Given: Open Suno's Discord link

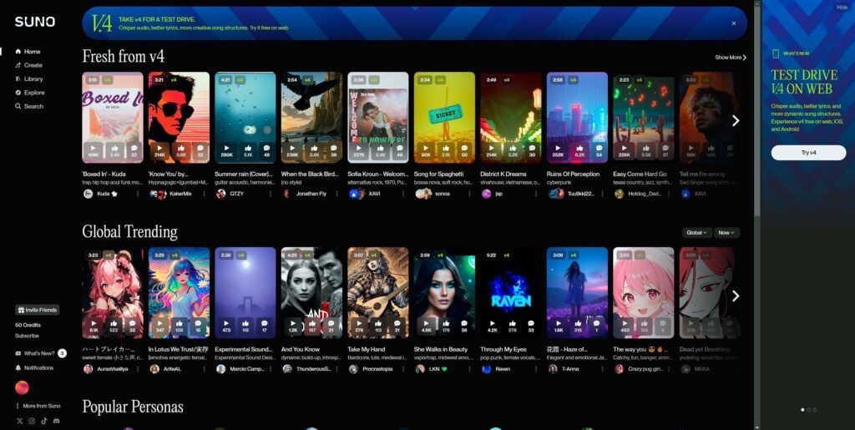Looking at the screenshot, I should (x=56, y=421).
